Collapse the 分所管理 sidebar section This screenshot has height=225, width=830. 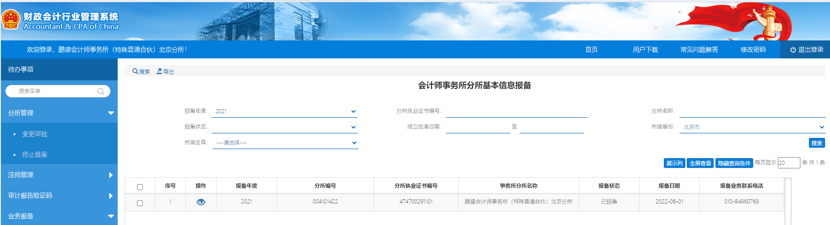tap(110, 113)
